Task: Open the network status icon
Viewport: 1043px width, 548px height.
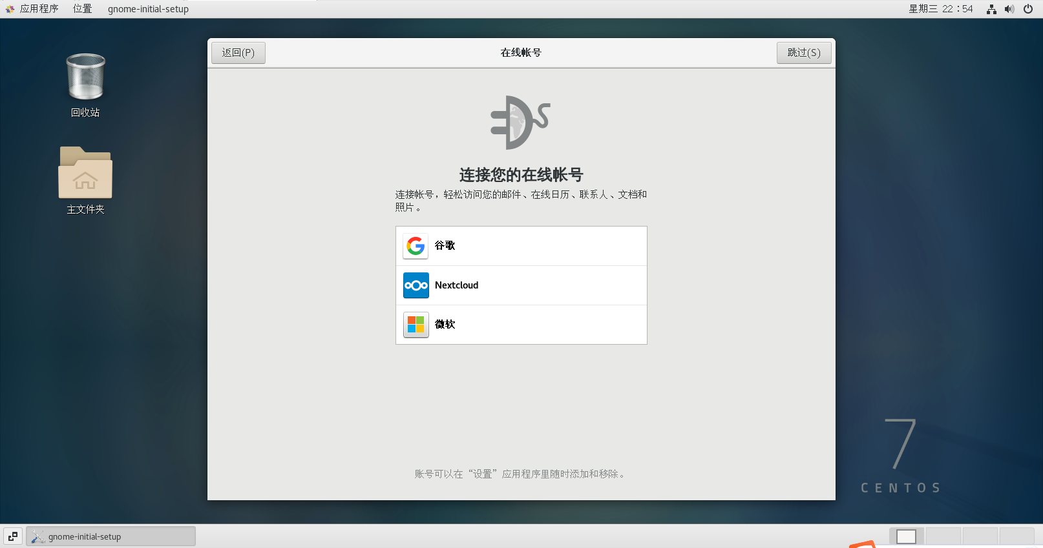Action: coord(991,9)
